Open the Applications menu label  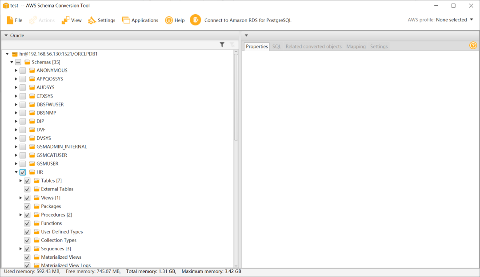(x=145, y=20)
